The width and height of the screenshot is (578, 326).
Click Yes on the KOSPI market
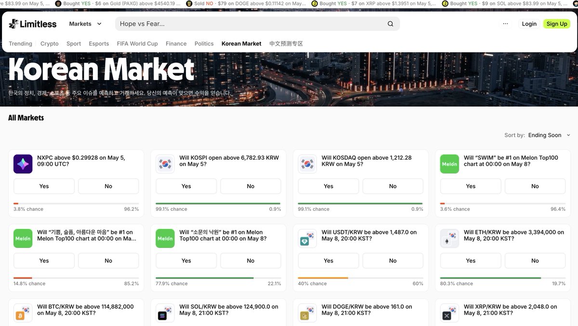[x=186, y=186]
